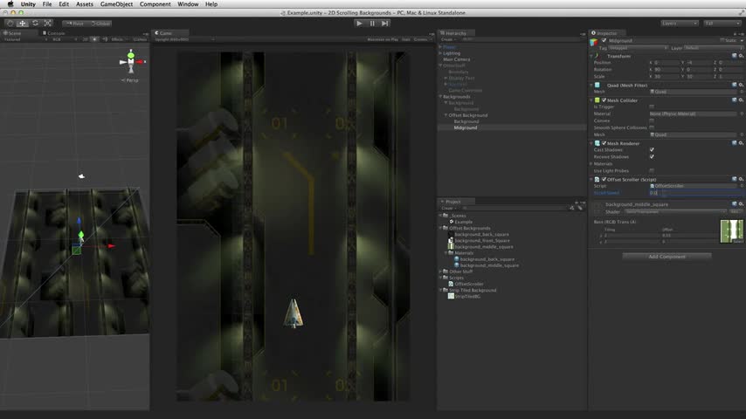This screenshot has width=746, height=419.
Task: Select Midground in the Hierarchy
Action: point(466,128)
